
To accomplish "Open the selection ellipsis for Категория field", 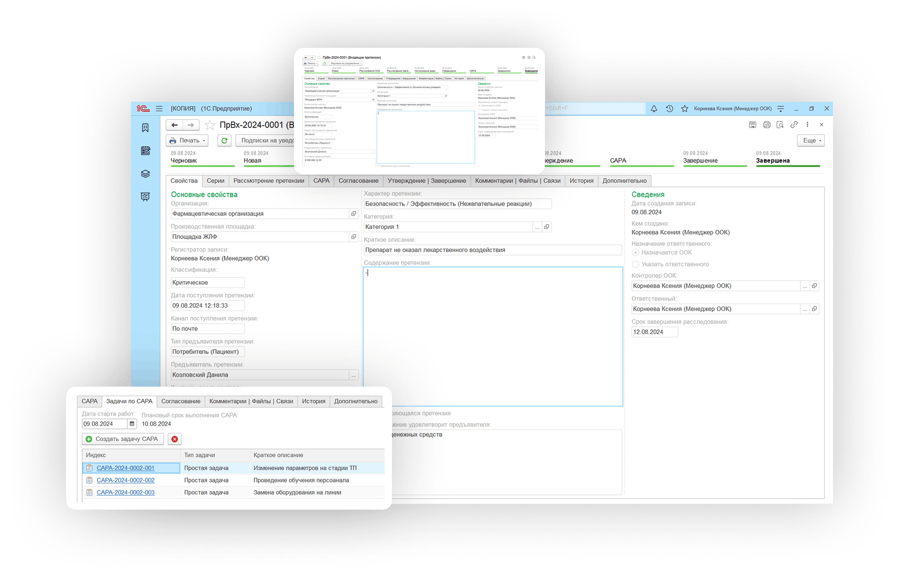I will coord(537,227).
